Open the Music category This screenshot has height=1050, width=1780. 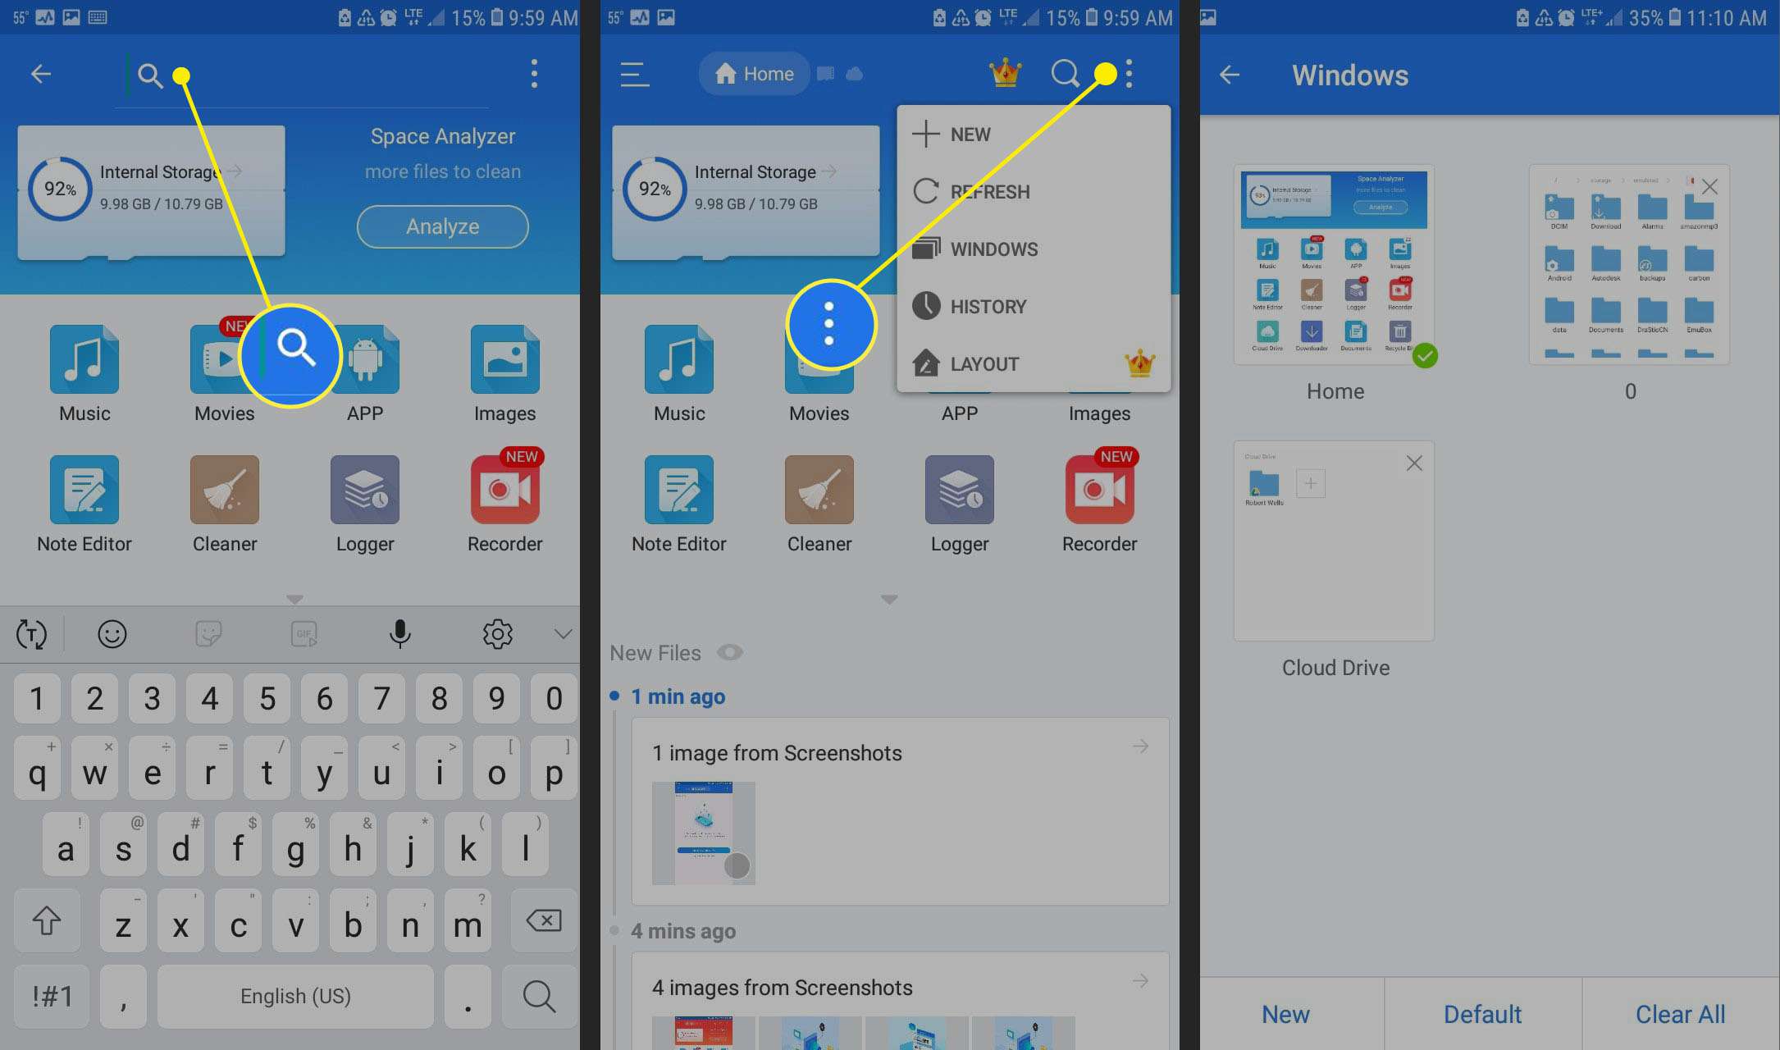point(84,361)
